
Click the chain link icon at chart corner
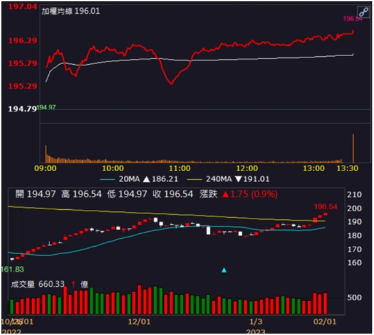click(363, 12)
